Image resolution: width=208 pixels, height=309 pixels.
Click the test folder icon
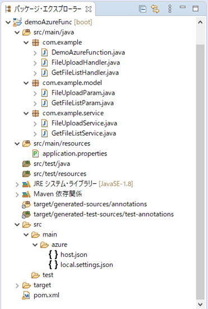click(x=35, y=275)
